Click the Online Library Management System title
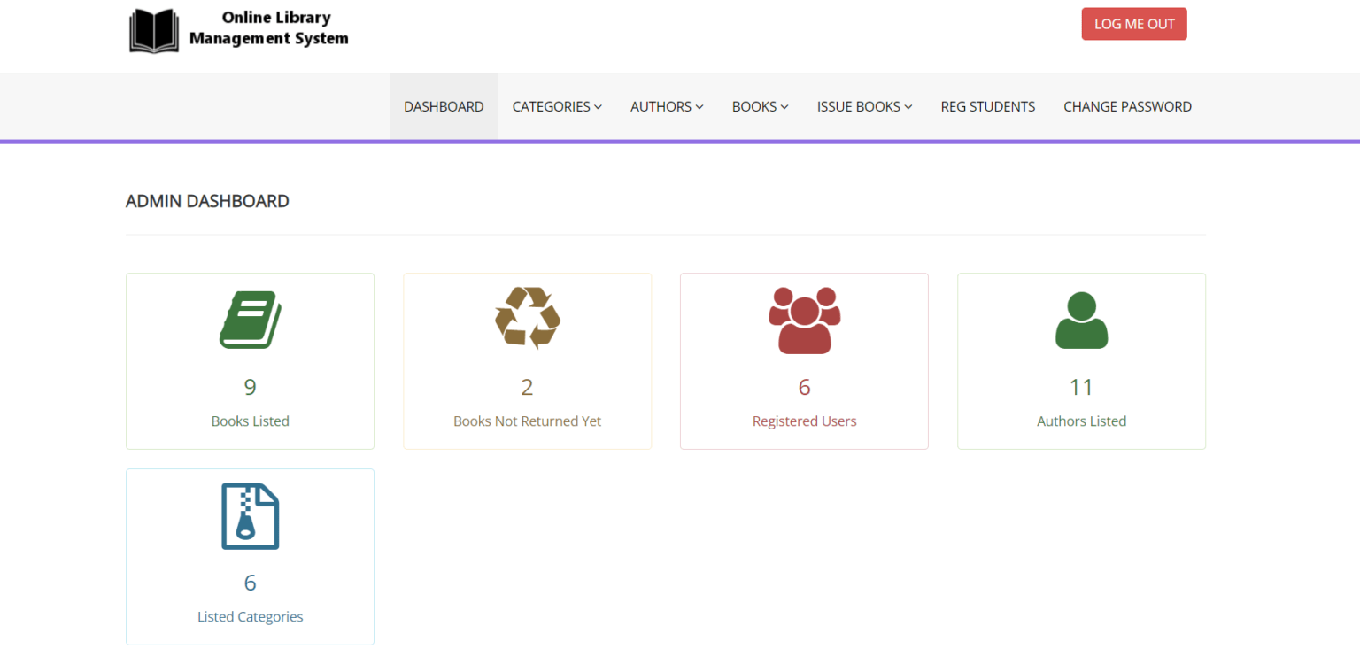This screenshot has width=1360, height=649. [x=270, y=29]
